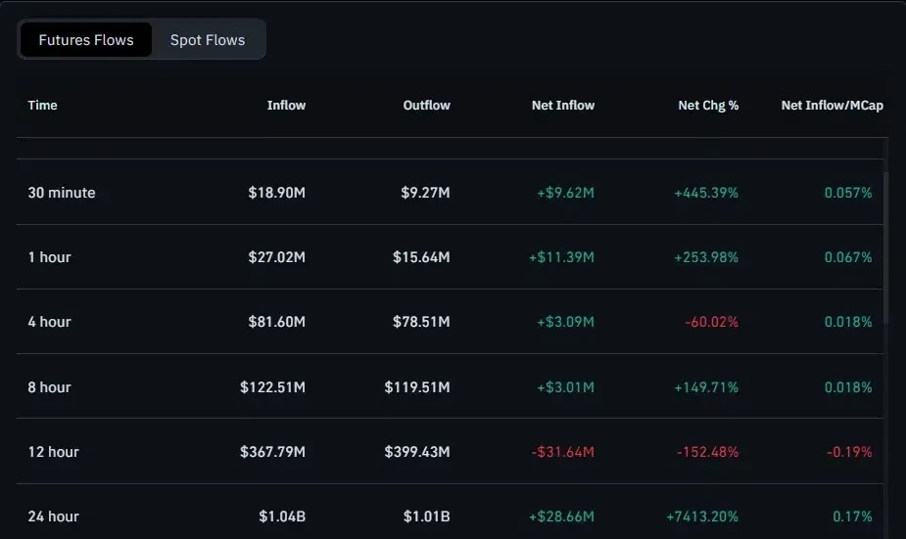
Task: Sort by the Time column header
Action: tap(43, 105)
